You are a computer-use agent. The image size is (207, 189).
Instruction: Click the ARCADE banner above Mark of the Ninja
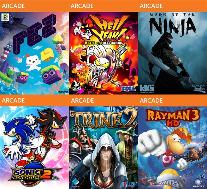coord(172,6)
